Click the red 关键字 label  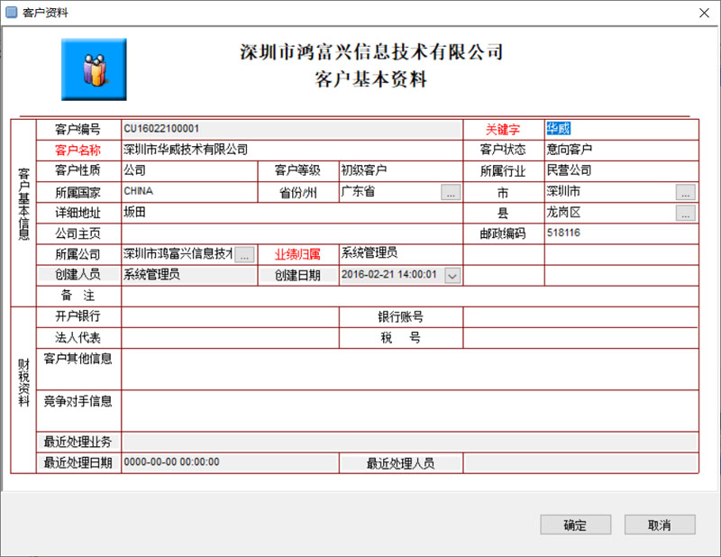[x=503, y=130]
